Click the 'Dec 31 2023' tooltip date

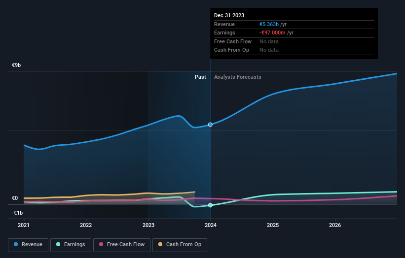pos(229,15)
